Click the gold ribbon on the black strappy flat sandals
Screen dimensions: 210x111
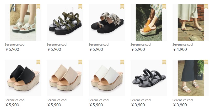pos(164,62)
